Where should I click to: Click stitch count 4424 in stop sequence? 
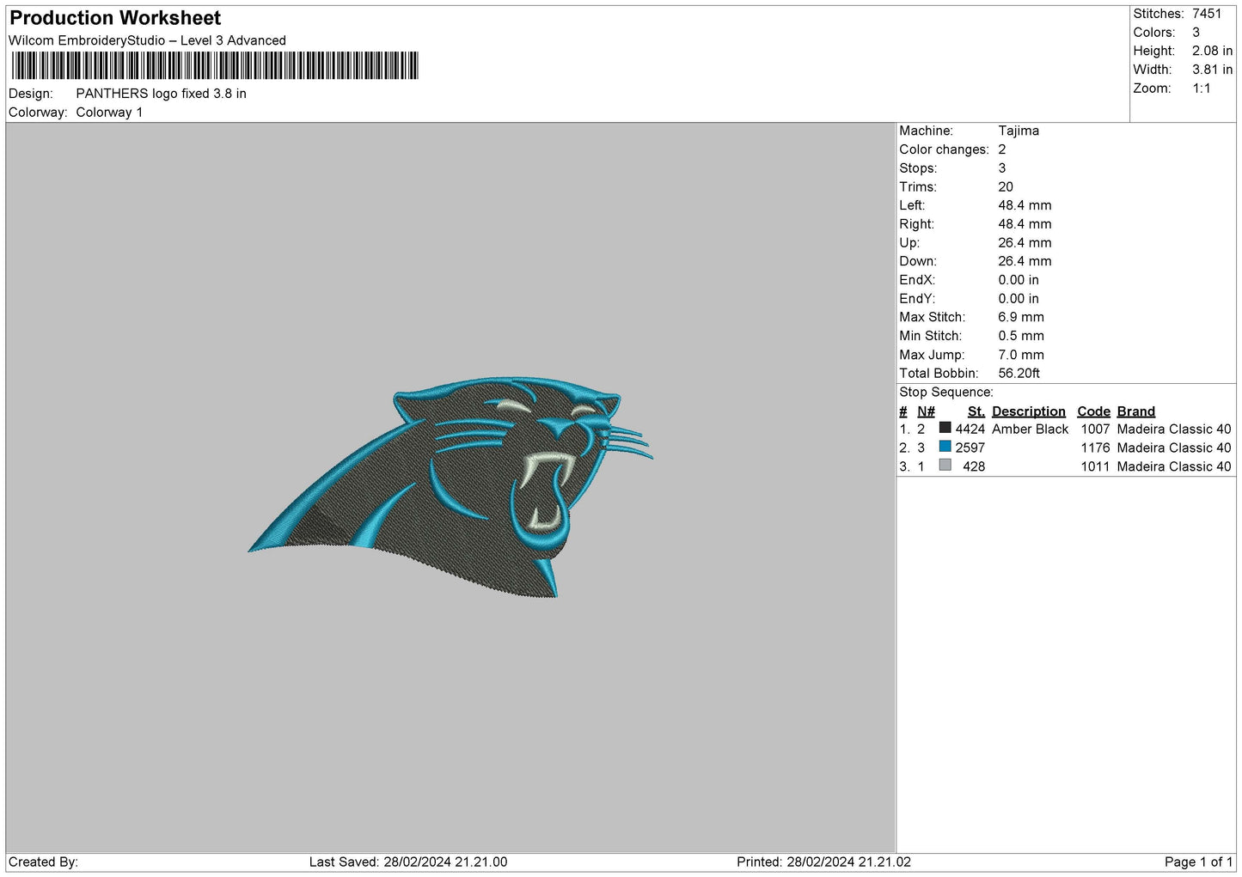(x=970, y=429)
